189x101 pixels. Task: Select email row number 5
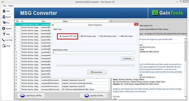33,37
